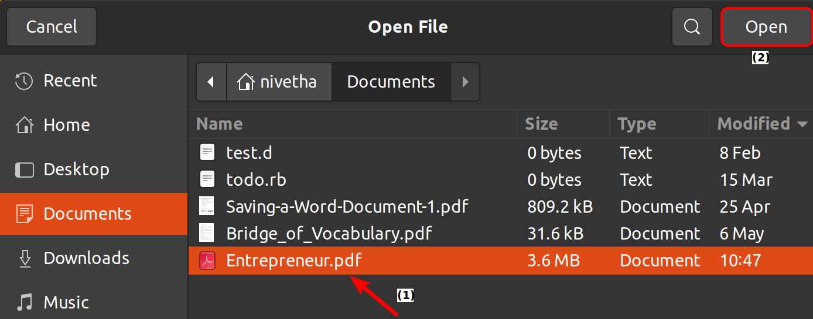Navigate forward with right path arrow

(x=465, y=82)
